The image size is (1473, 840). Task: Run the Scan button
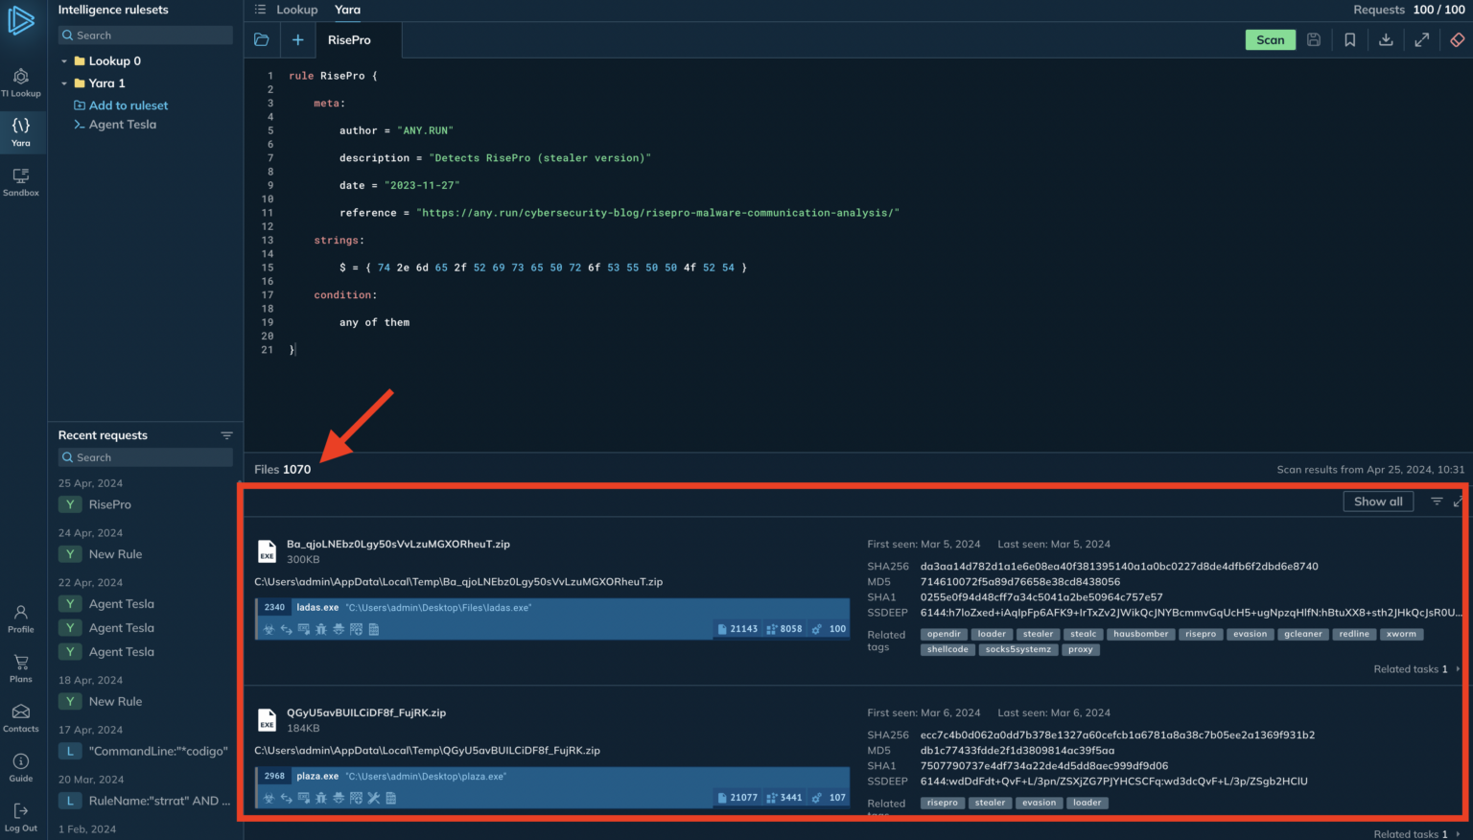(1271, 39)
